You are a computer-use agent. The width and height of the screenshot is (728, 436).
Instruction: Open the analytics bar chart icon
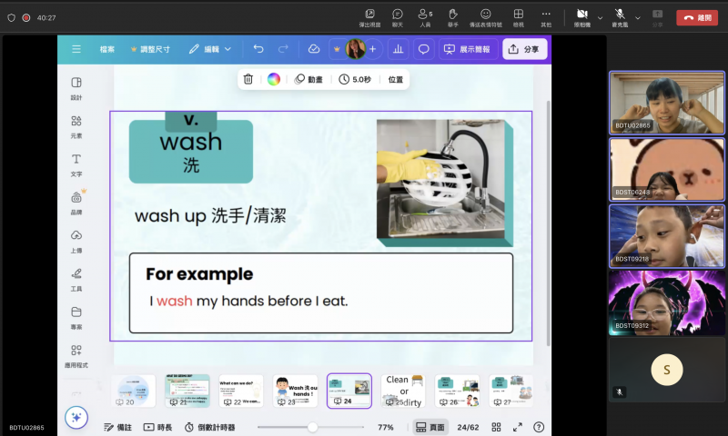[x=398, y=49]
